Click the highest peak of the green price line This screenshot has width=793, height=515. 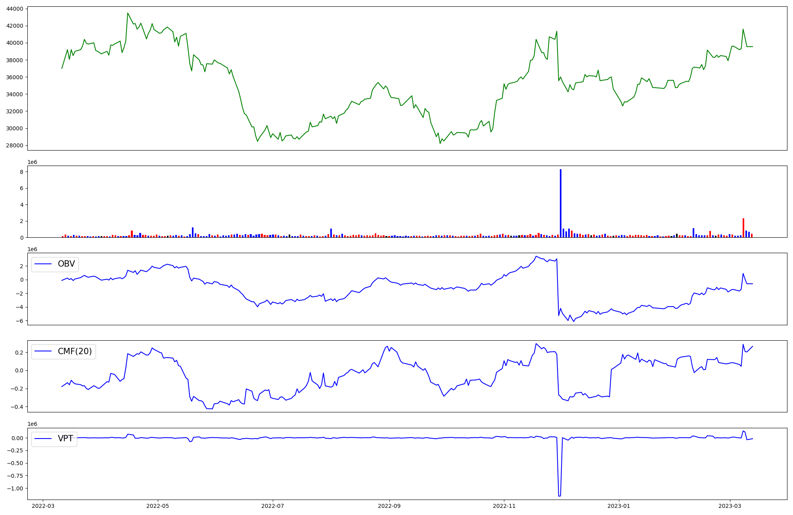point(128,13)
